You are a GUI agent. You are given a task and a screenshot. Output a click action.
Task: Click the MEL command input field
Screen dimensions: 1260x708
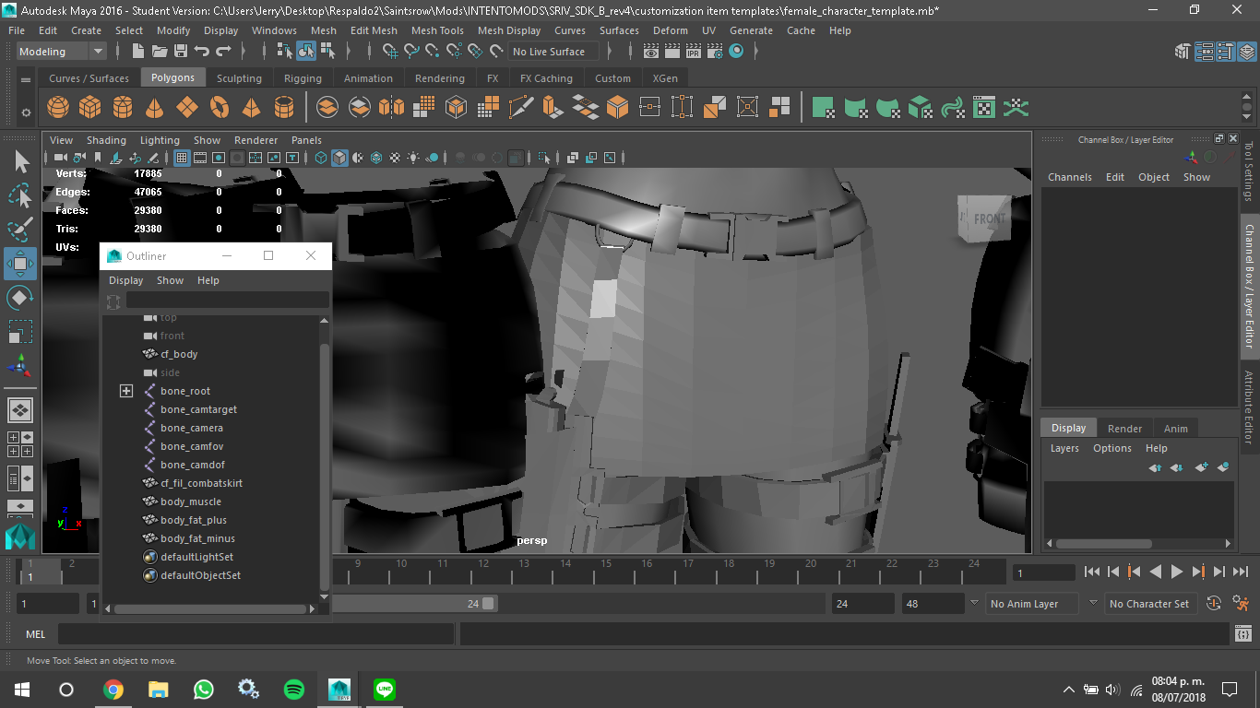(x=256, y=634)
